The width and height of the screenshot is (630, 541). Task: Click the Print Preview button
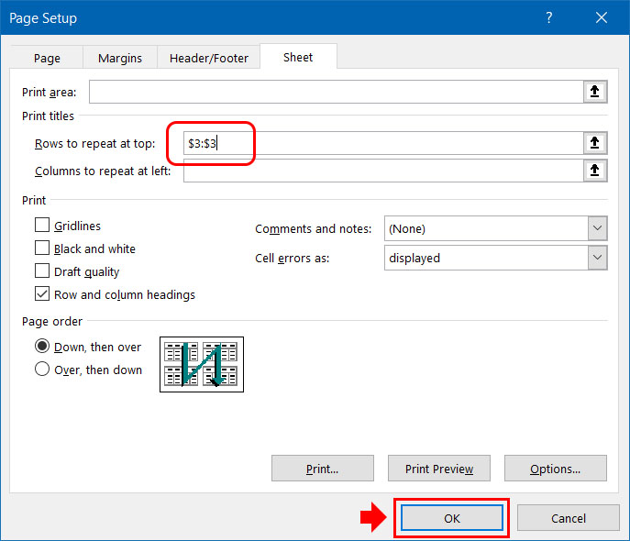pos(439,469)
